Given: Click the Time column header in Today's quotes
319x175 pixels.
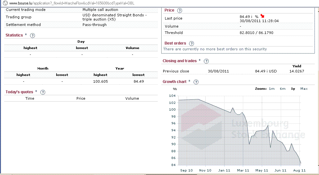Looking at the screenshot, I should point(30,98).
